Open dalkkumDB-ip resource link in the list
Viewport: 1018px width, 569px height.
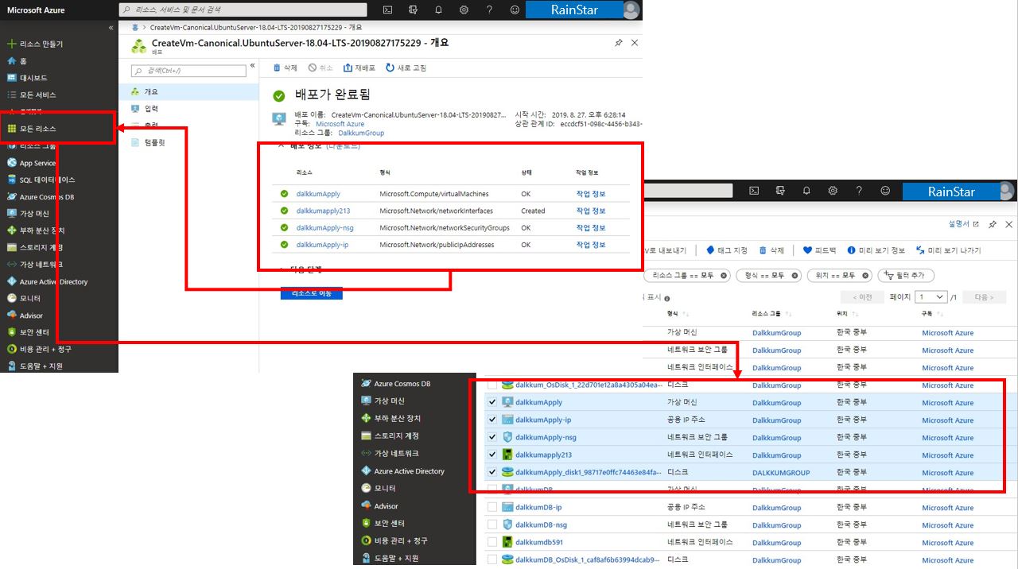coord(538,507)
